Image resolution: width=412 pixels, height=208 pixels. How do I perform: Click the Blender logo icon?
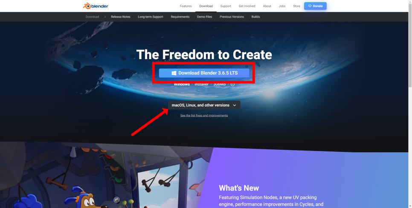tap(87, 6)
